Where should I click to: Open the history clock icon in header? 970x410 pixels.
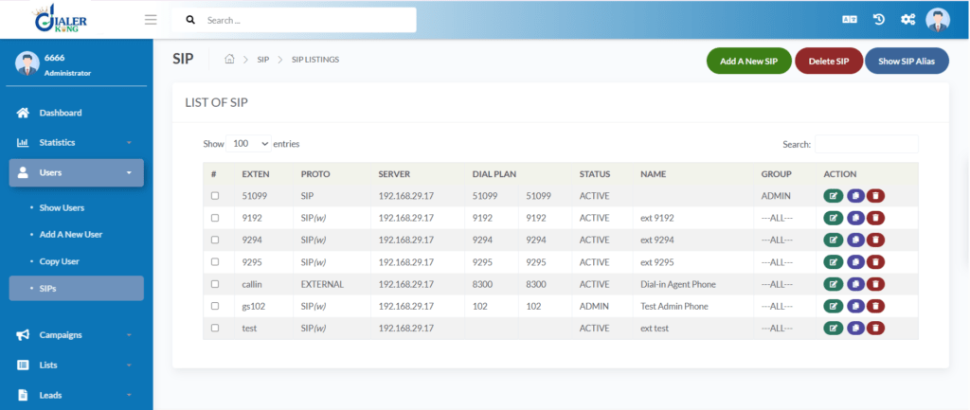878,20
